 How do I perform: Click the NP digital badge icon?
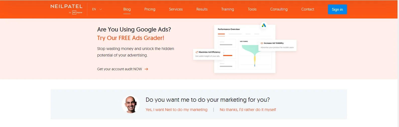pos(74,12)
